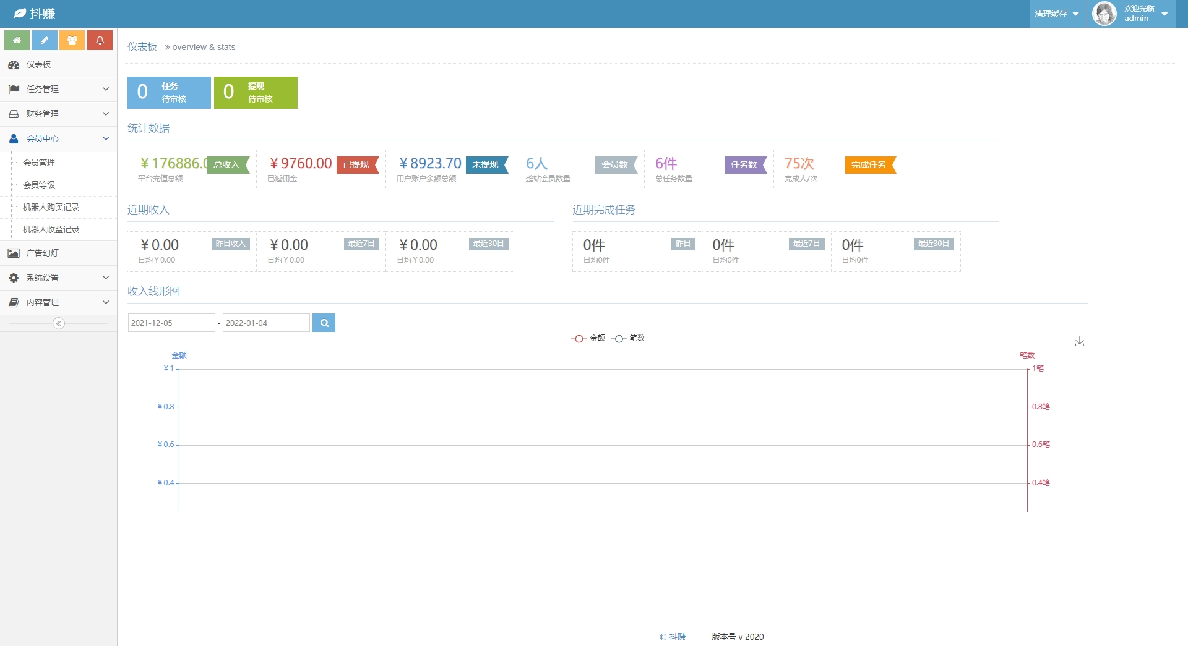Expand the 系统设置 sidebar menu
The width and height of the screenshot is (1188, 646).
coord(58,278)
